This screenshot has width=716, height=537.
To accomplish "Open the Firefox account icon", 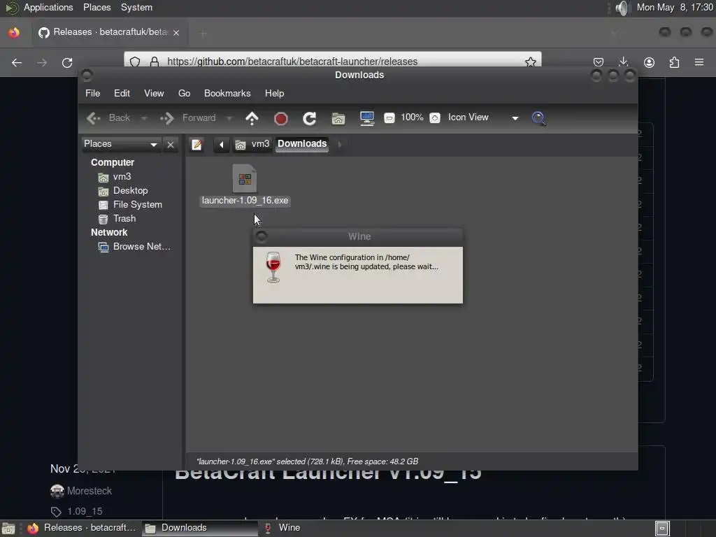I will click(649, 62).
